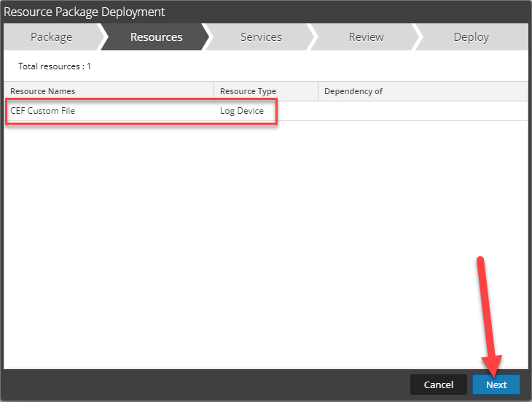Jump to the Deploy wizard step

(471, 37)
